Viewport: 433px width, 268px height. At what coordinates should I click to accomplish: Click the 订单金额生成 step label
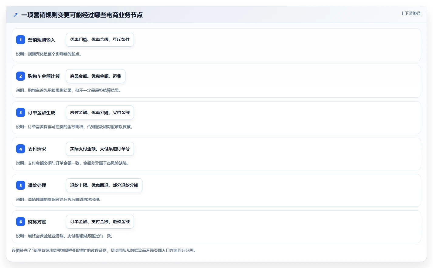(x=42, y=112)
